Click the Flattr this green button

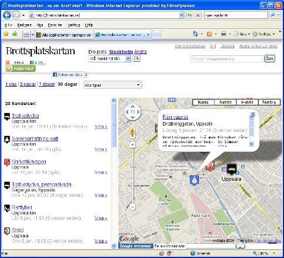(21, 68)
